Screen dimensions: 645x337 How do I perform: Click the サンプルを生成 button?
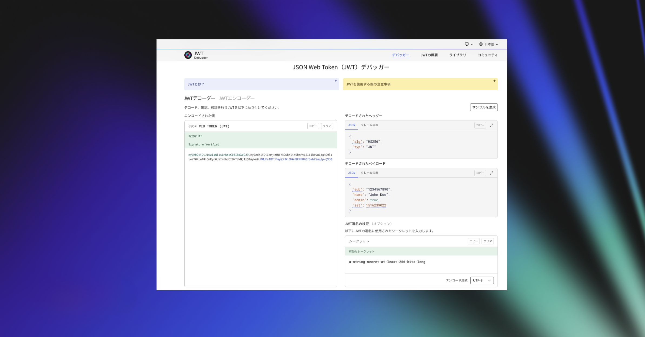(484, 107)
